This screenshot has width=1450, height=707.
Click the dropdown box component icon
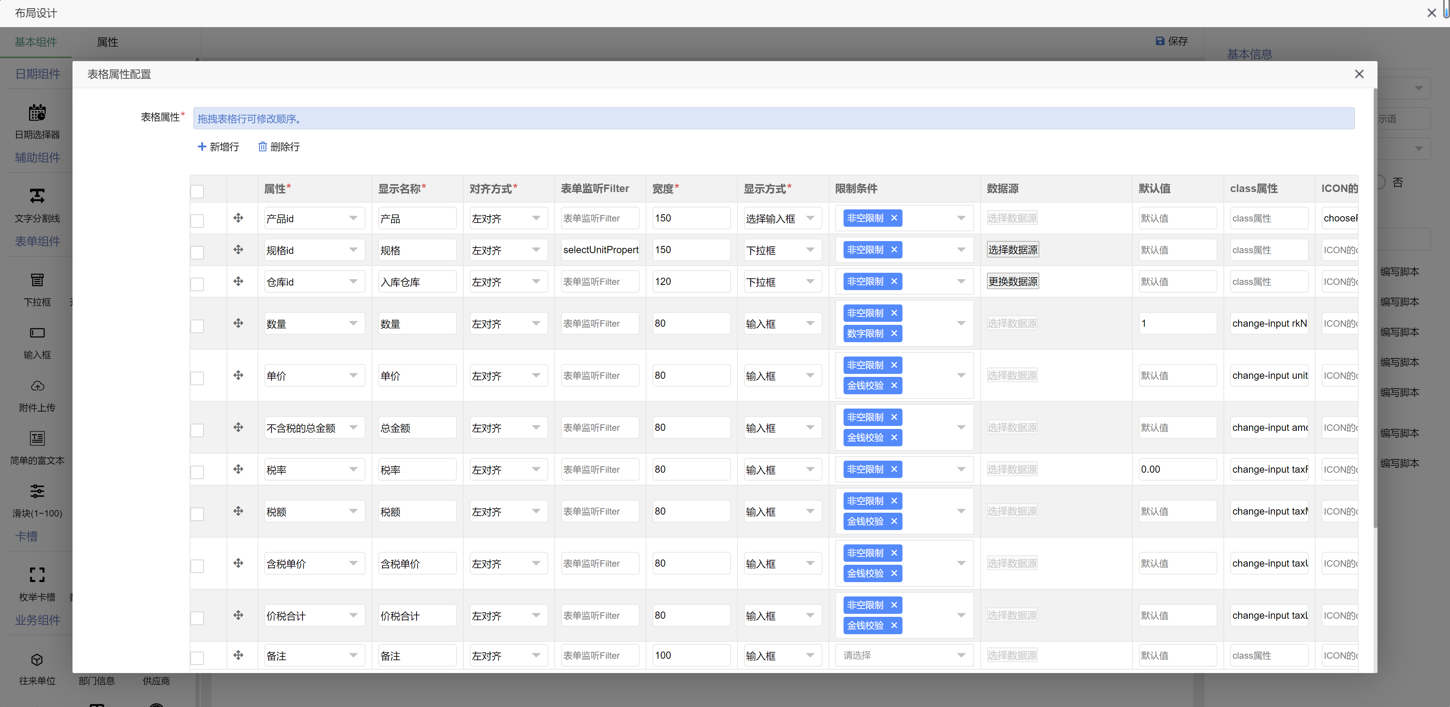click(x=37, y=280)
